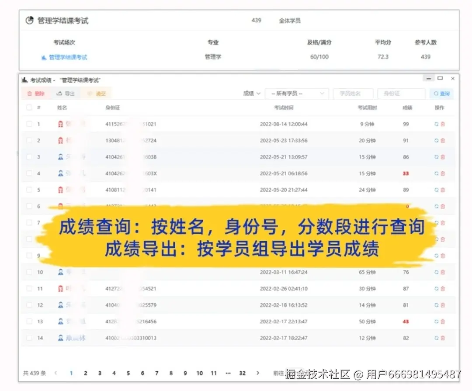The image size is (472, 391).
Task: Check the checkbox for row 4
Action: [x=29, y=173]
